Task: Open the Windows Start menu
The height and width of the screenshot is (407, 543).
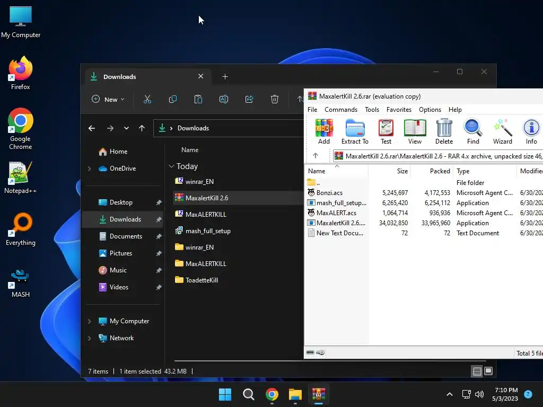Action: 225,394
